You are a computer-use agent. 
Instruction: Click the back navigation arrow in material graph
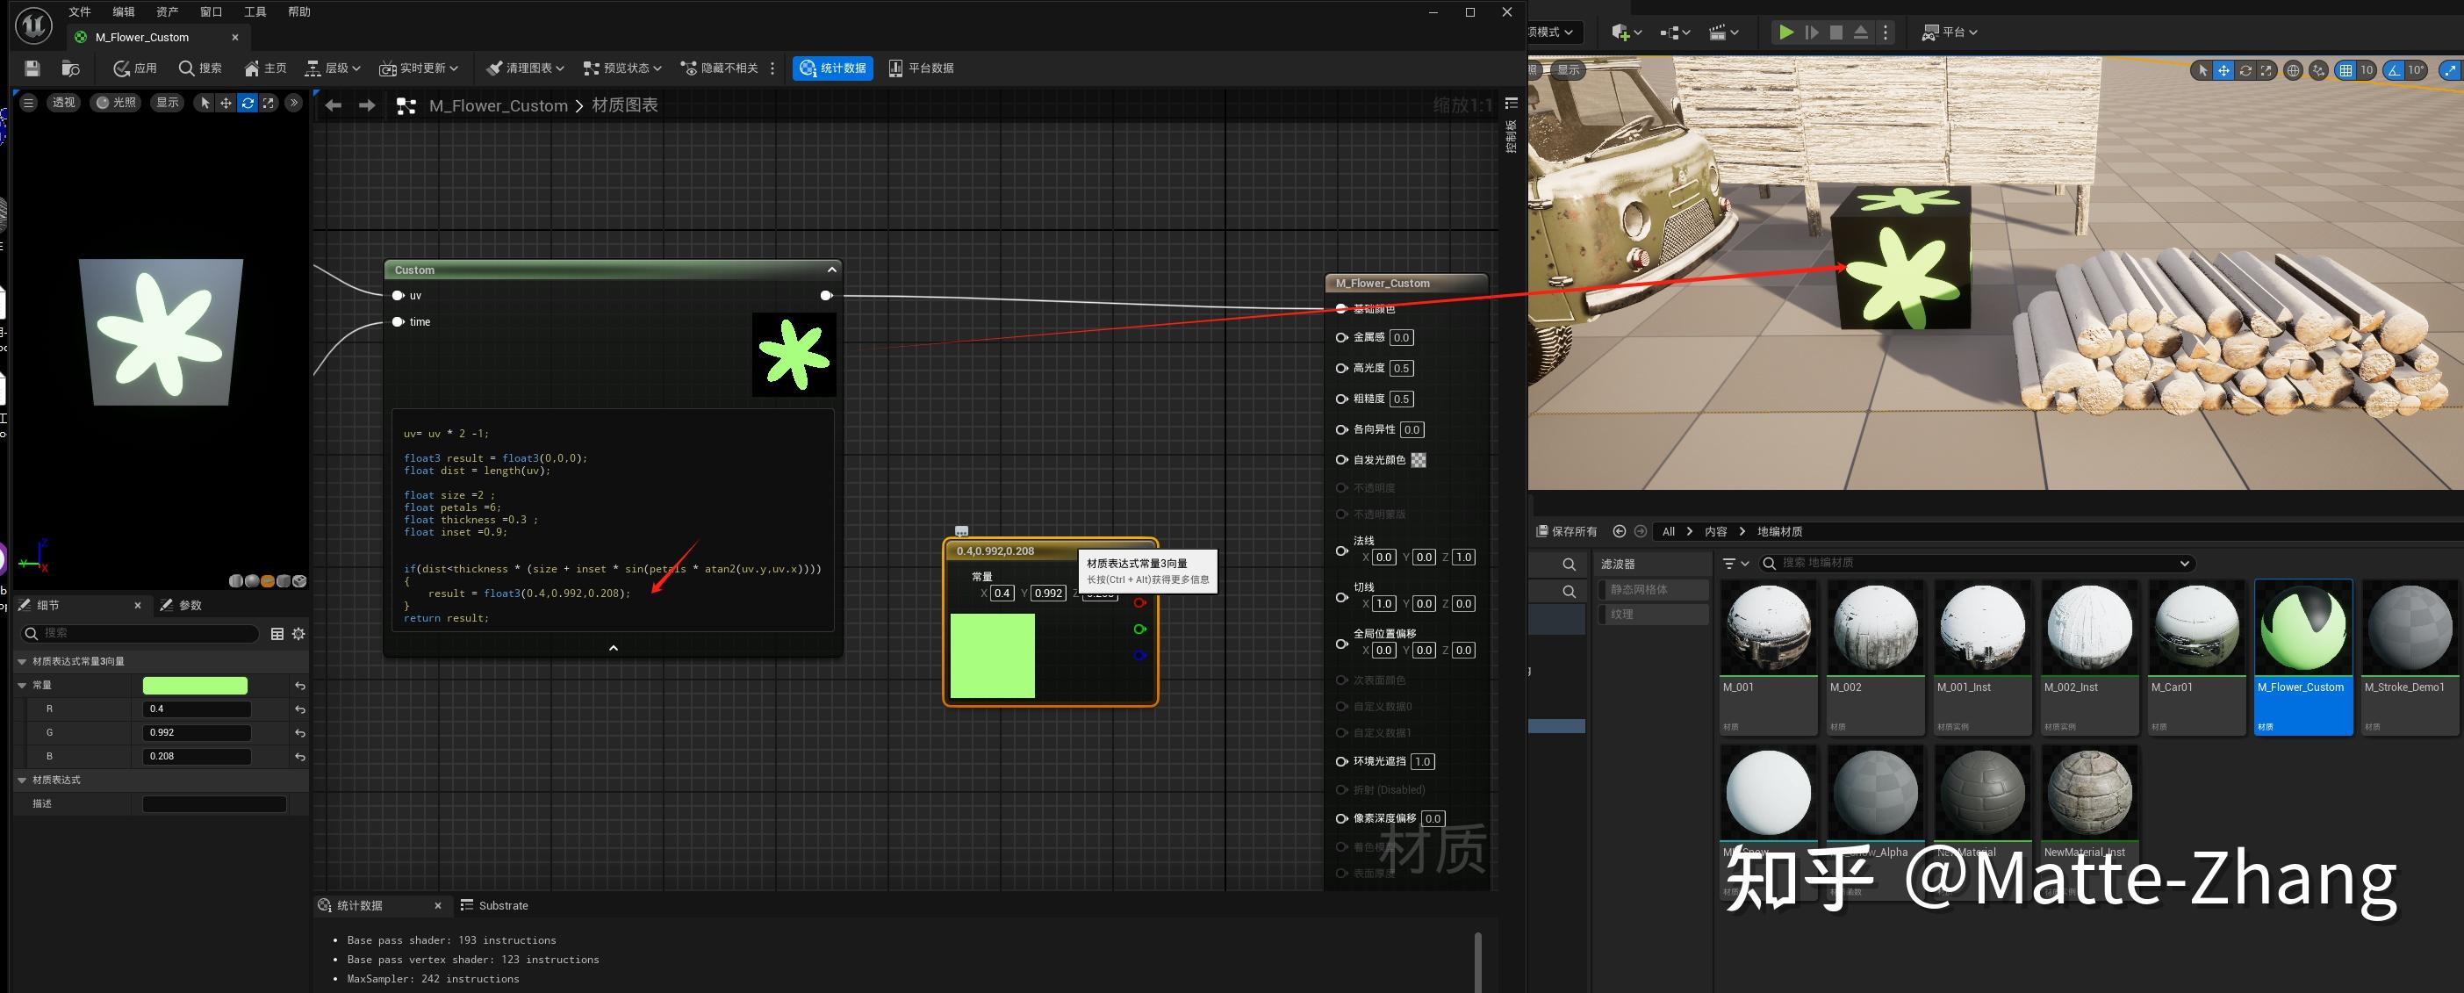click(332, 105)
